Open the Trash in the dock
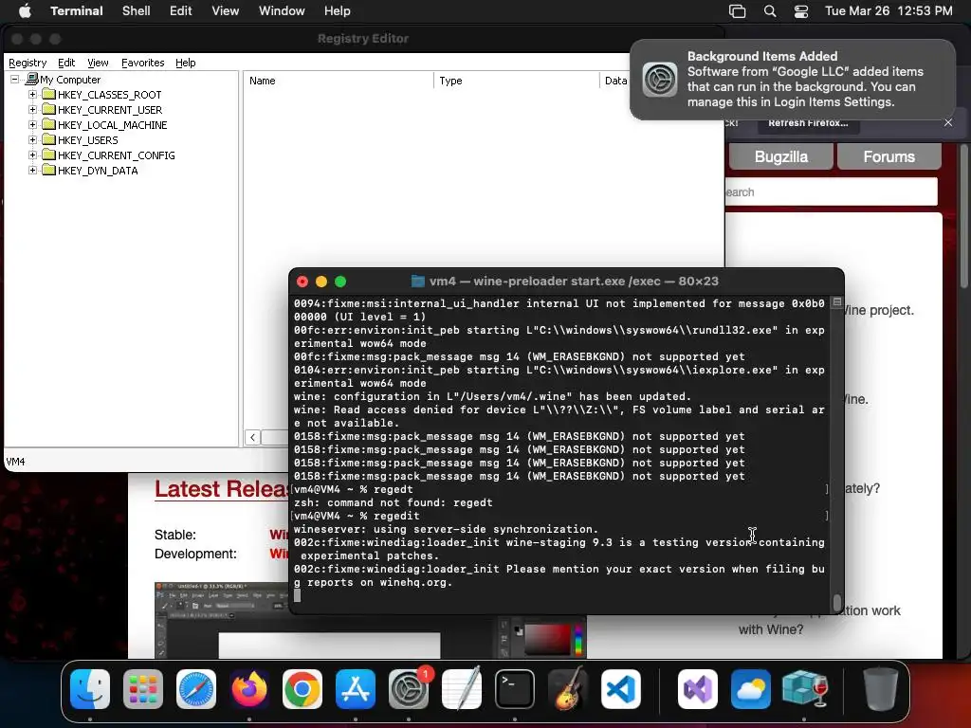971x728 pixels. click(x=881, y=689)
